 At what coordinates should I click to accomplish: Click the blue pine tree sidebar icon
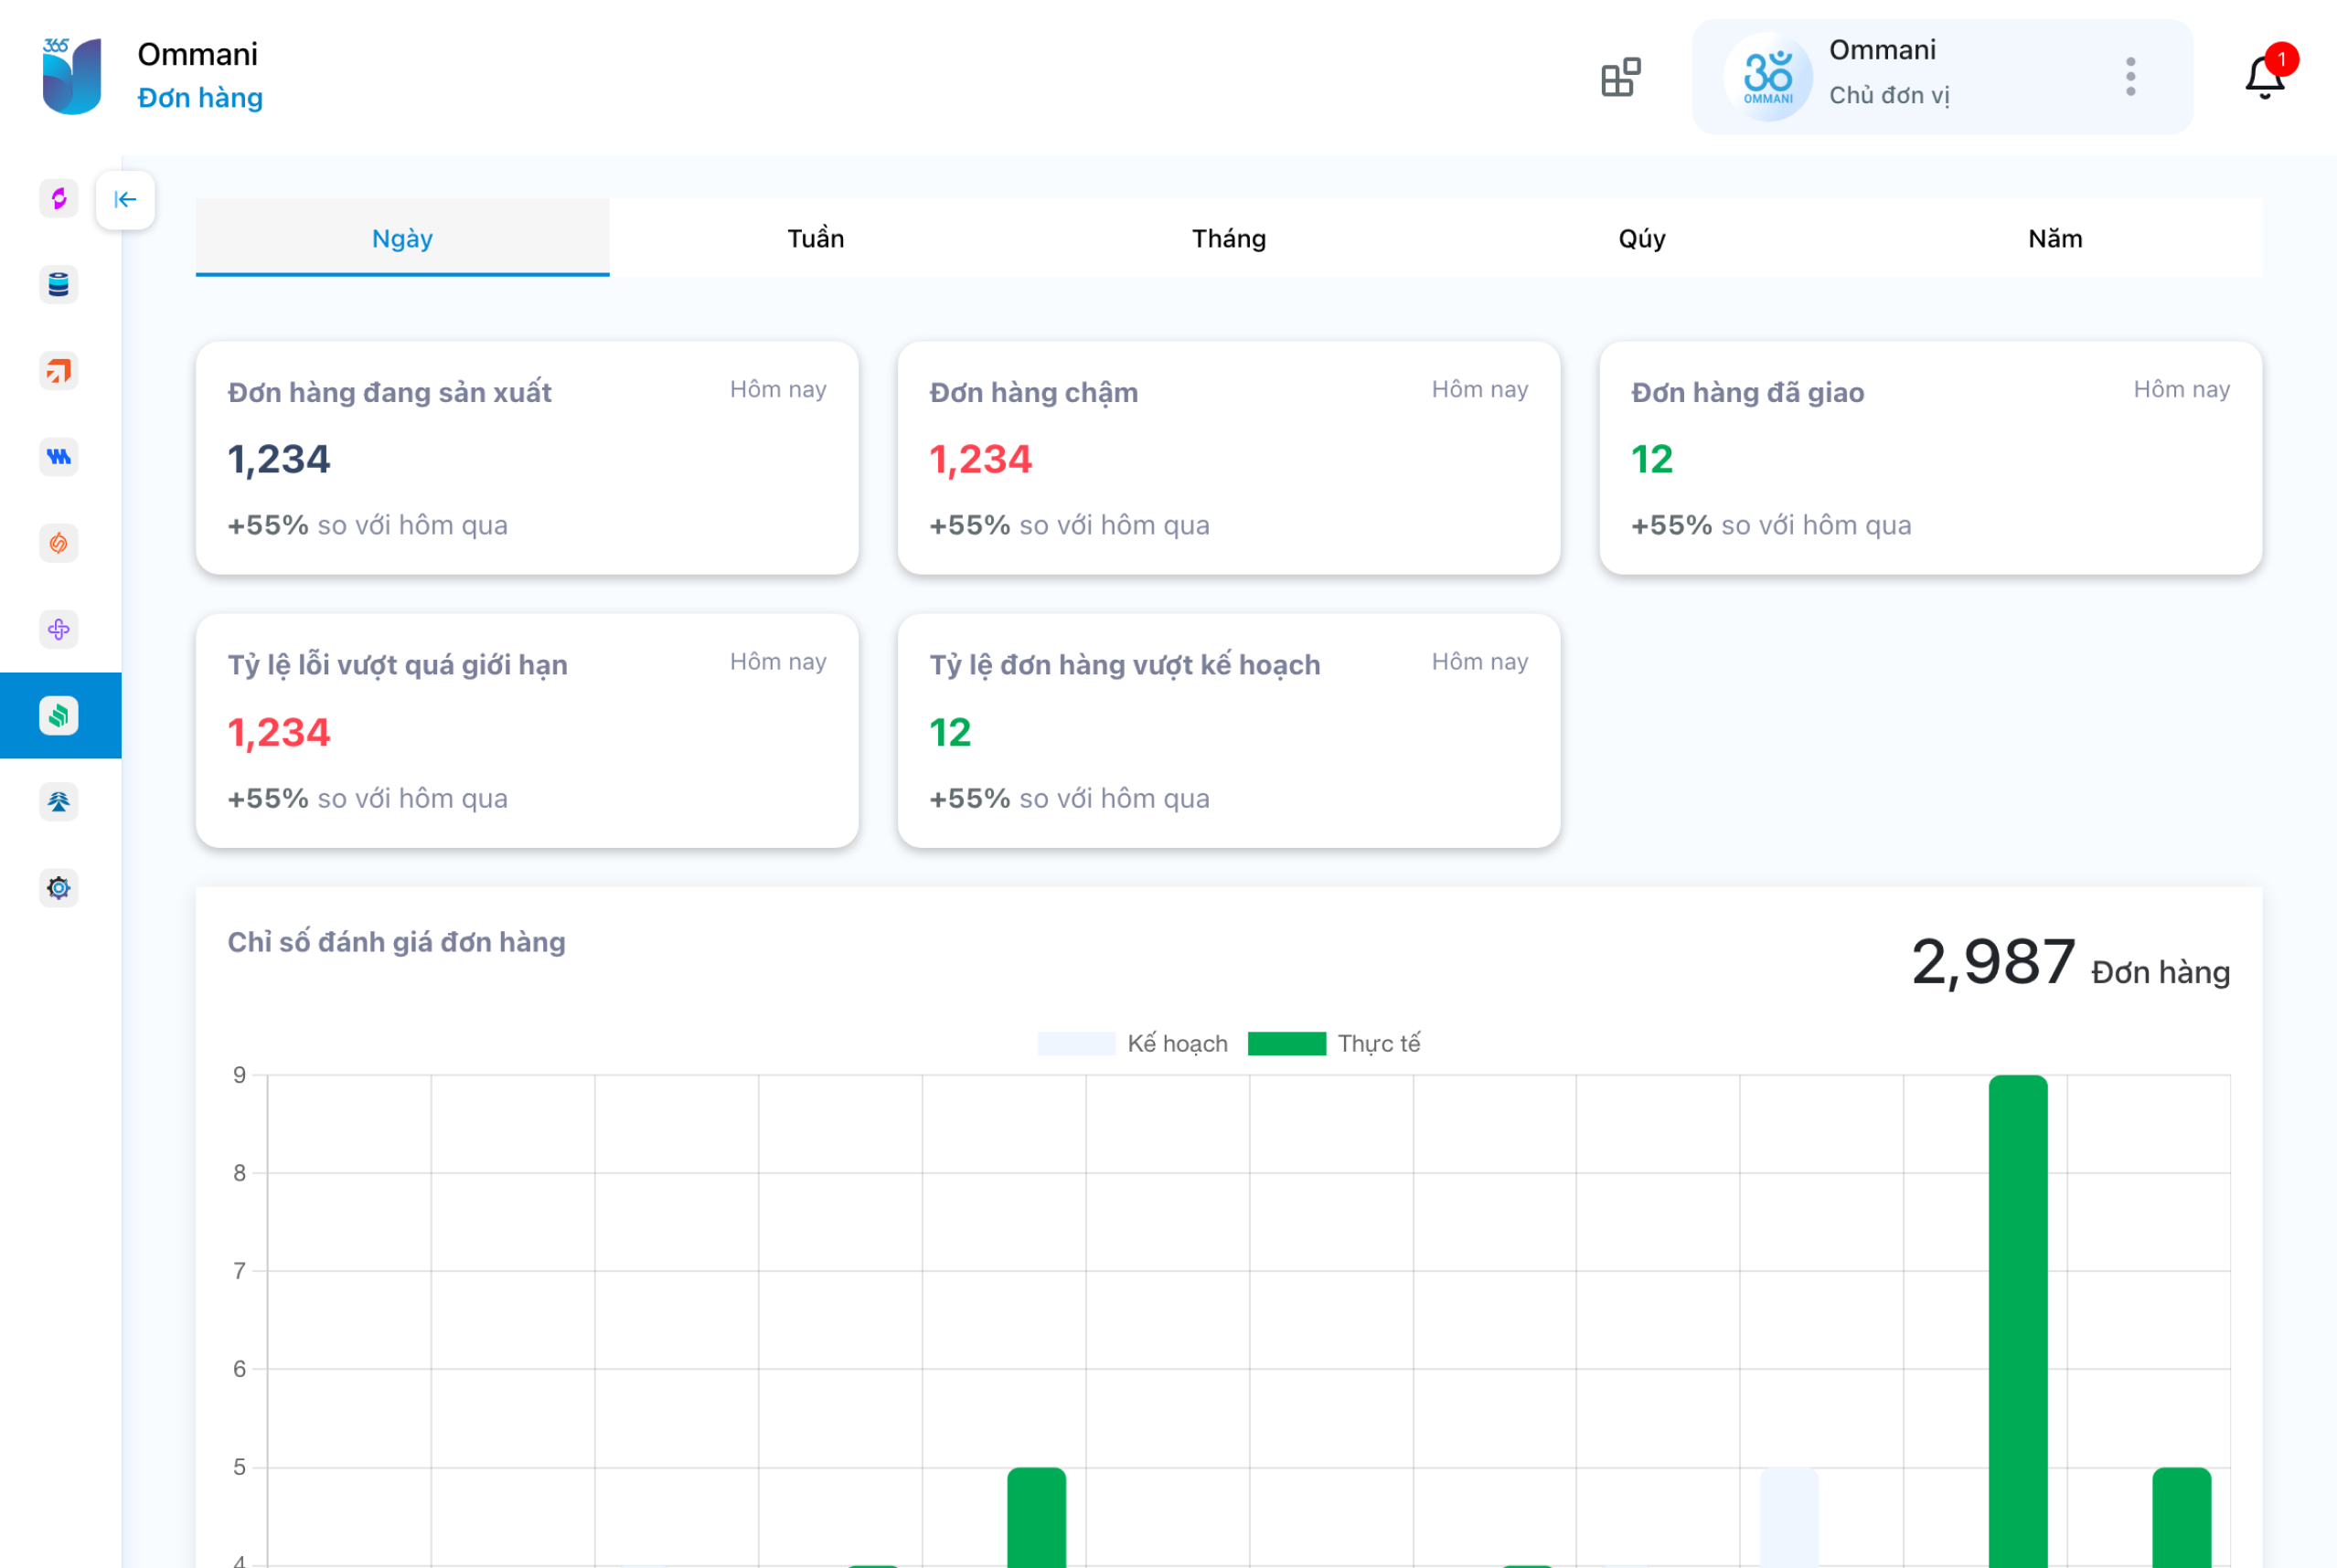(x=59, y=801)
